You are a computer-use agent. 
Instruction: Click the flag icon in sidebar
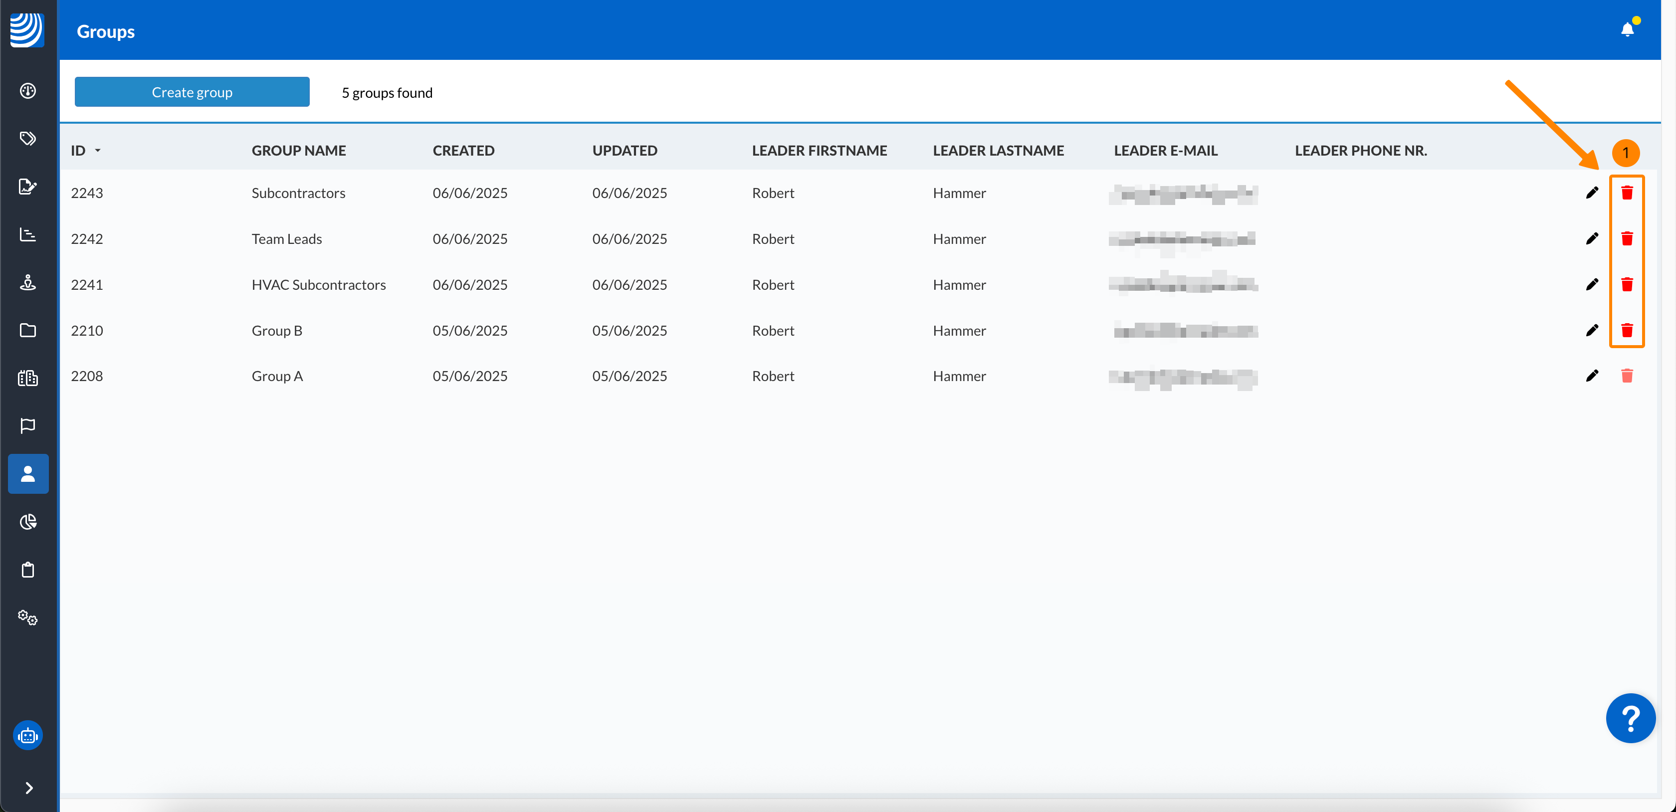(28, 425)
